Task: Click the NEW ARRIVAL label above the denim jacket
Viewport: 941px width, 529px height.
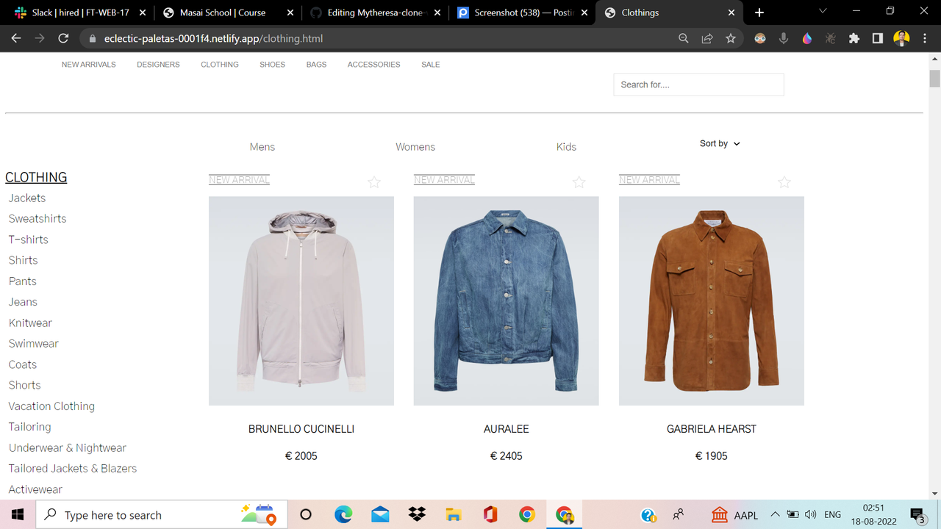Action: tap(444, 179)
